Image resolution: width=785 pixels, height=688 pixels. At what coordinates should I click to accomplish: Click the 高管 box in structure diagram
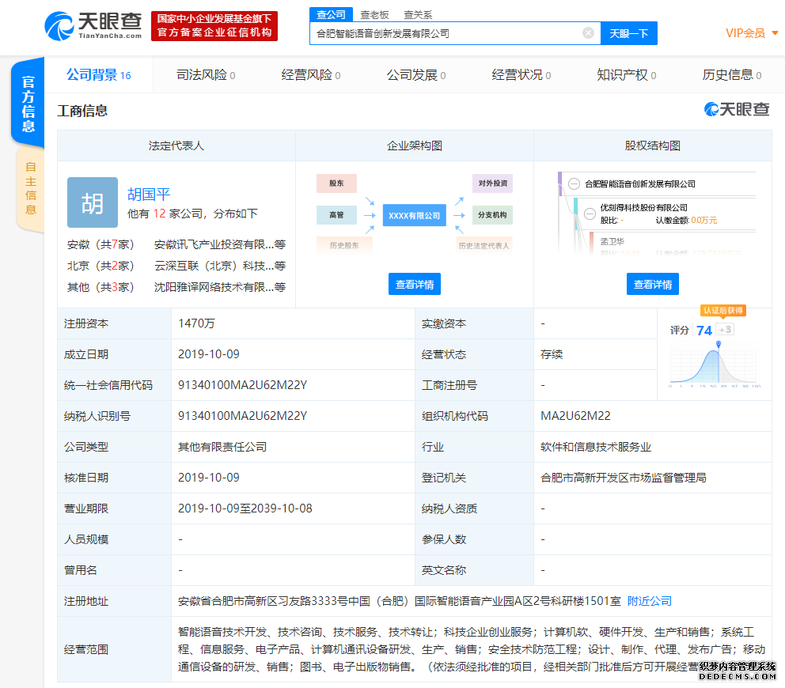[336, 214]
